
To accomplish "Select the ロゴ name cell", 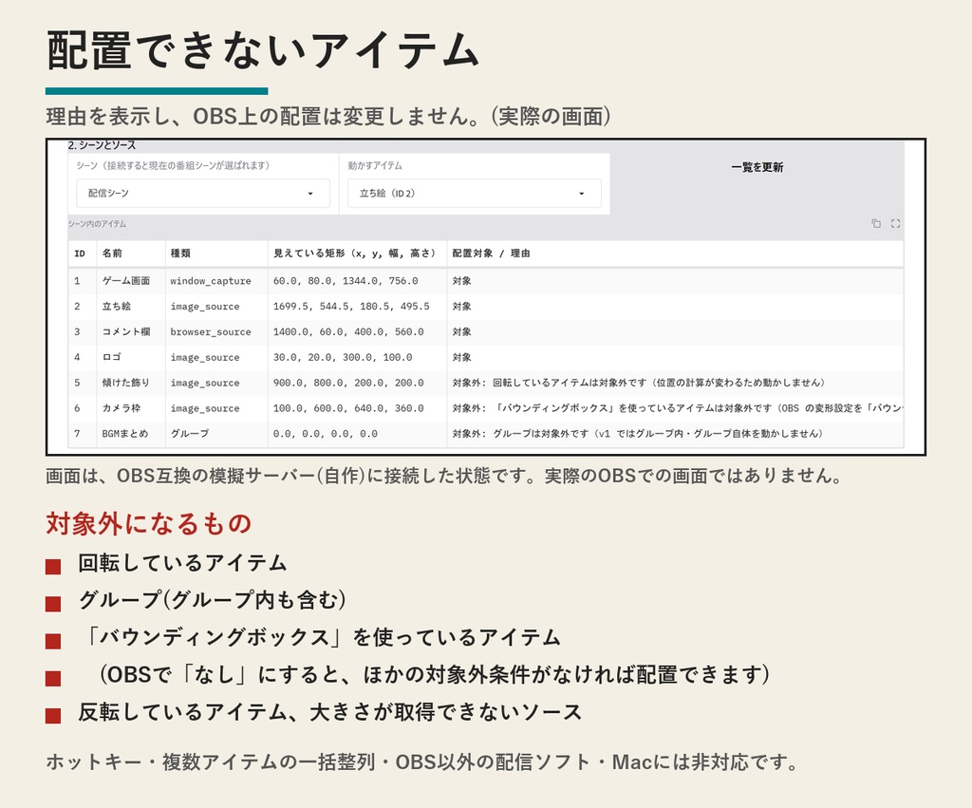I will tap(131, 357).
